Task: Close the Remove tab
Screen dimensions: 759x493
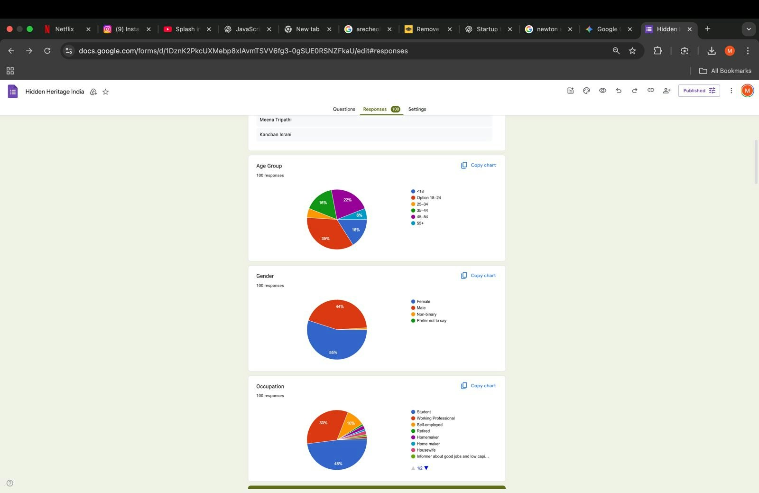Action: click(x=450, y=29)
